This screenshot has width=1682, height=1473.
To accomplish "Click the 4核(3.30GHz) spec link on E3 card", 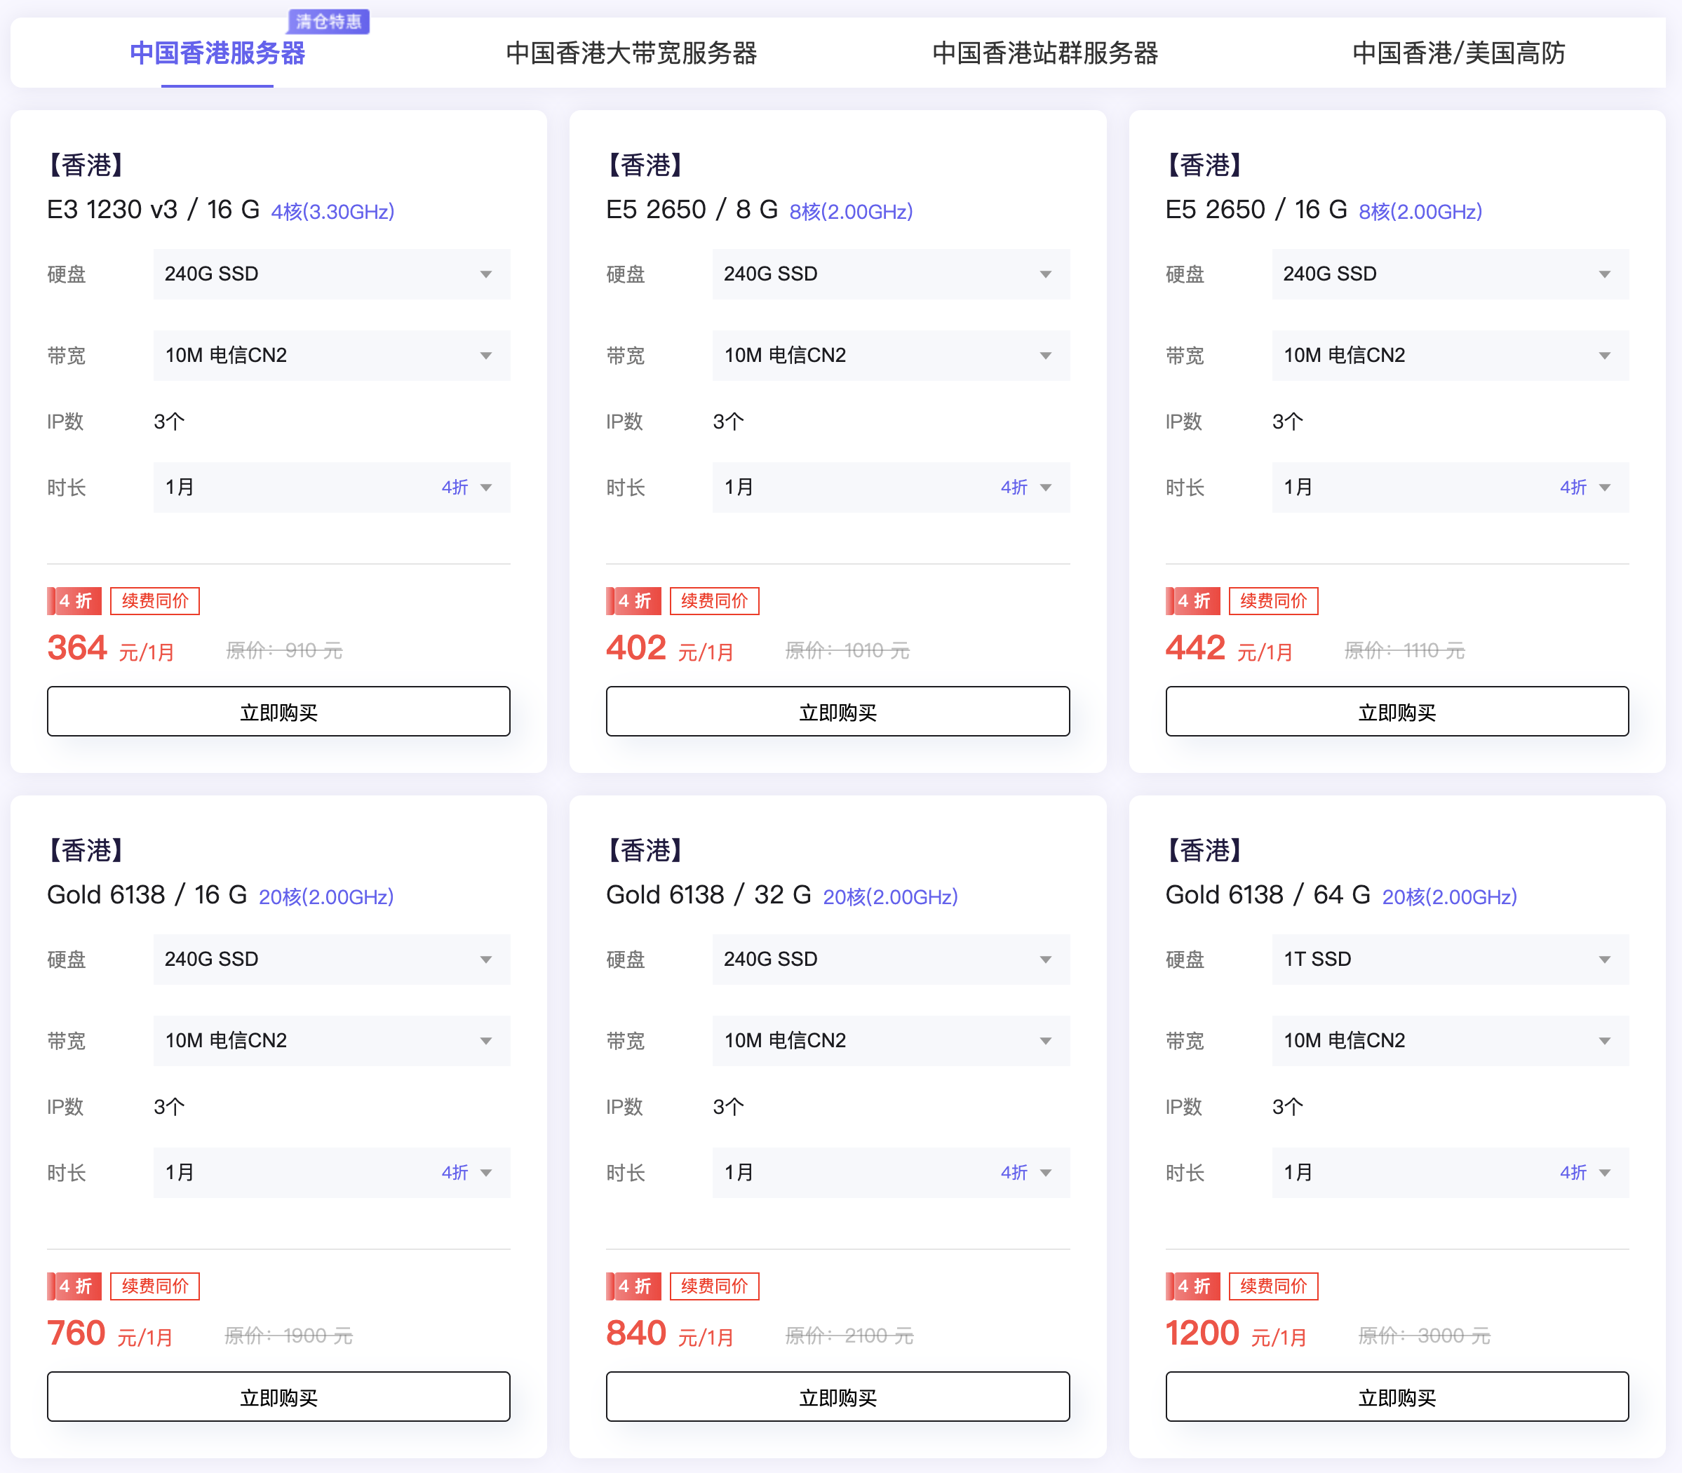I will click(x=332, y=210).
